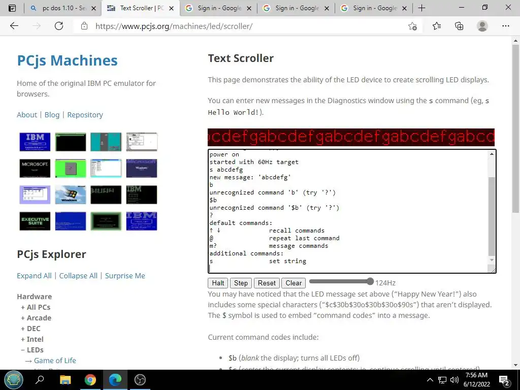Click the Reset button
This screenshot has width=520, height=390.
point(267,283)
